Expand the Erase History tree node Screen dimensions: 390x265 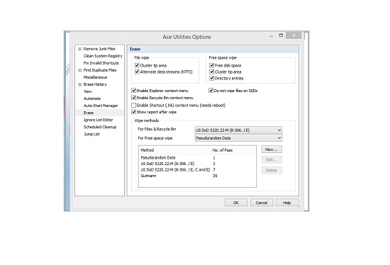pos(79,84)
